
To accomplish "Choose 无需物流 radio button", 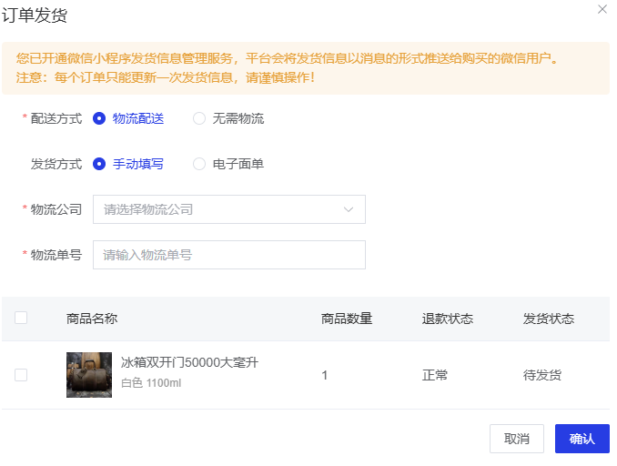I will [199, 118].
